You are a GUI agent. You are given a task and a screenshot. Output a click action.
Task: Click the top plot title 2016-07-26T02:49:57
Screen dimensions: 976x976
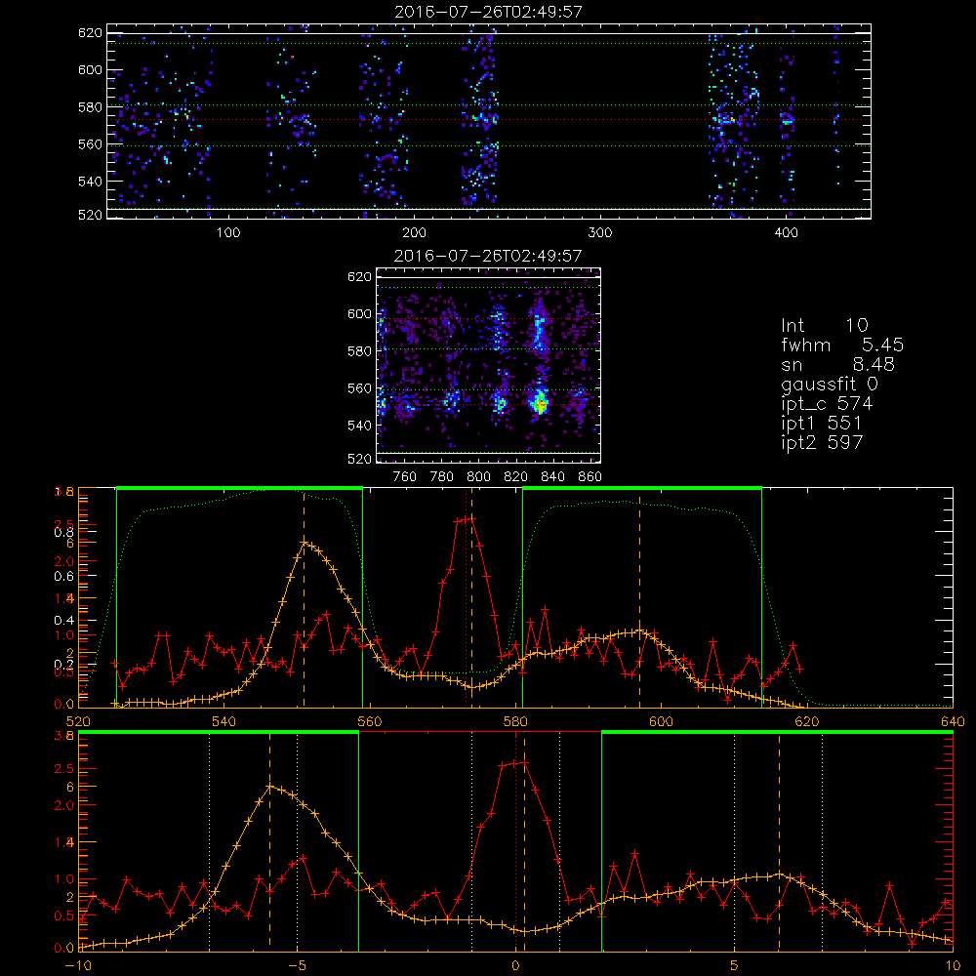pyautogui.click(x=489, y=12)
